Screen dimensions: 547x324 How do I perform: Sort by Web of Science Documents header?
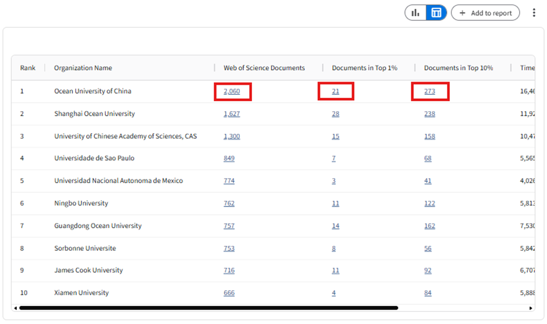[264, 68]
